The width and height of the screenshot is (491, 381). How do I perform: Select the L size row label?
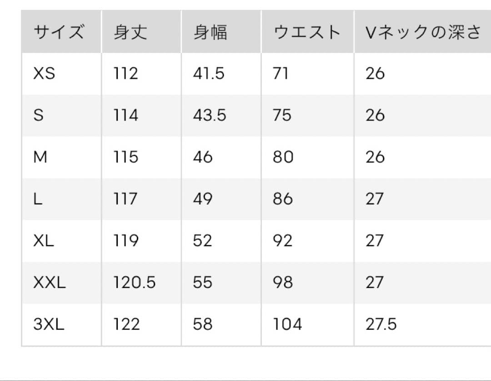tap(38, 199)
